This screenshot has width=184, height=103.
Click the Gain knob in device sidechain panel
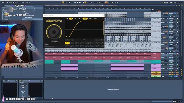tap(23, 89)
